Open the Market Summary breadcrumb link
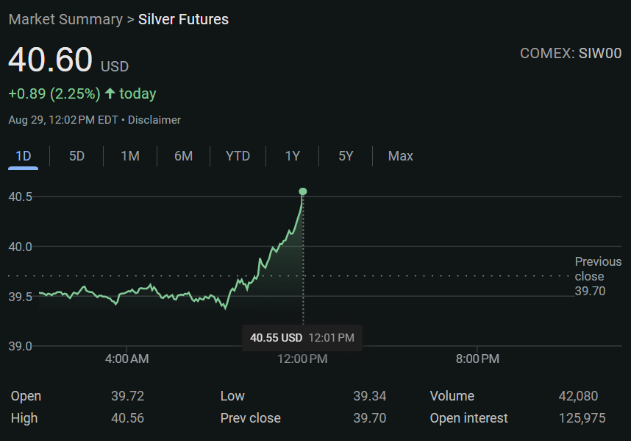This screenshot has width=631, height=441. (65, 19)
